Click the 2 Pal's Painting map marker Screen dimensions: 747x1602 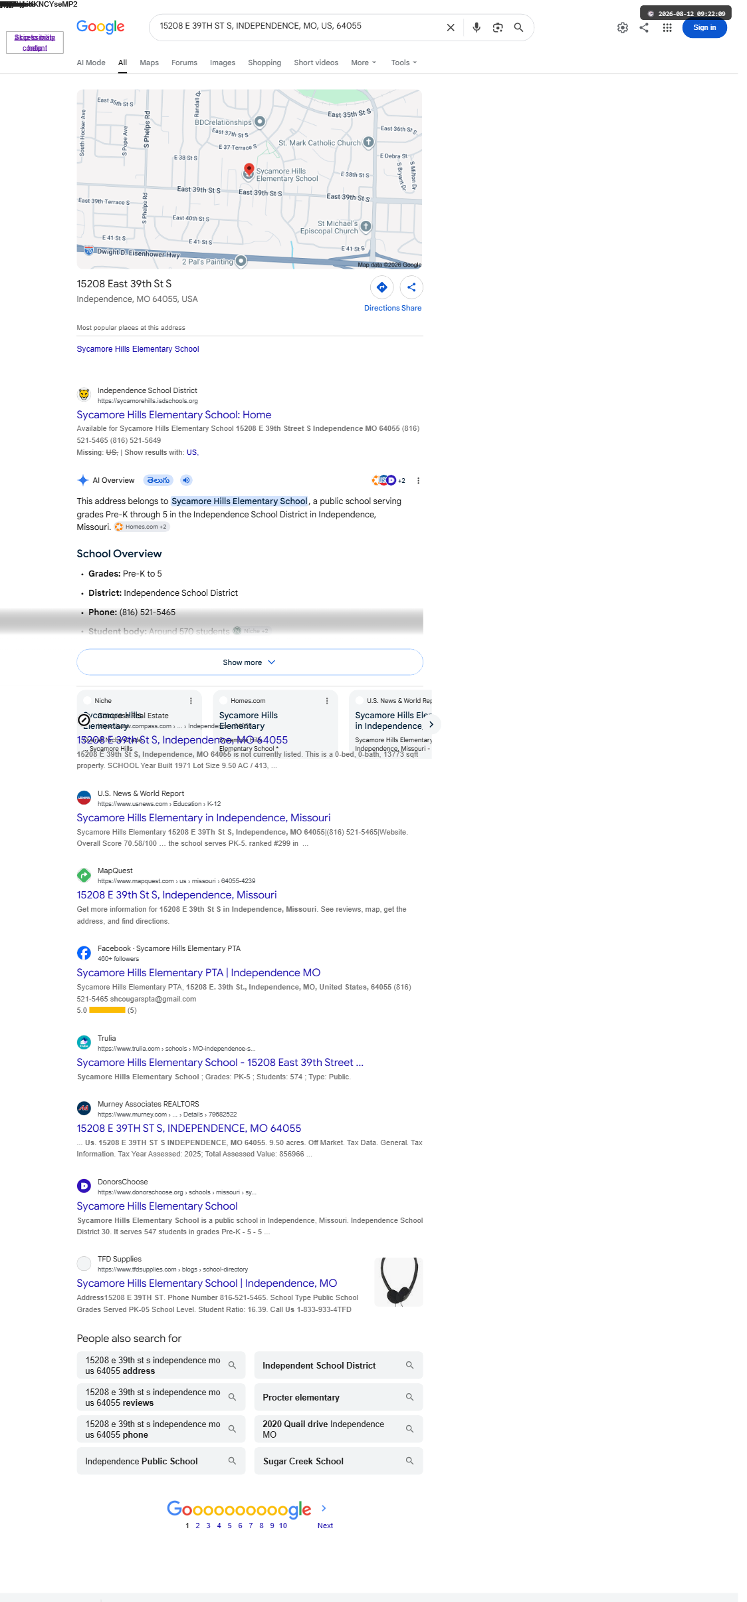[x=241, y=261]
